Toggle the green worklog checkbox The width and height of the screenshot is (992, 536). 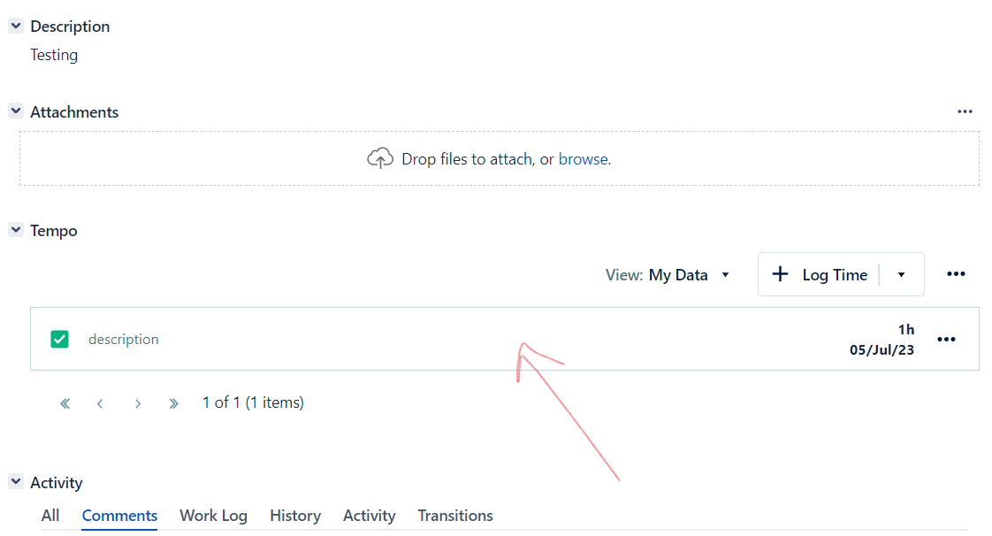[60, 339]
